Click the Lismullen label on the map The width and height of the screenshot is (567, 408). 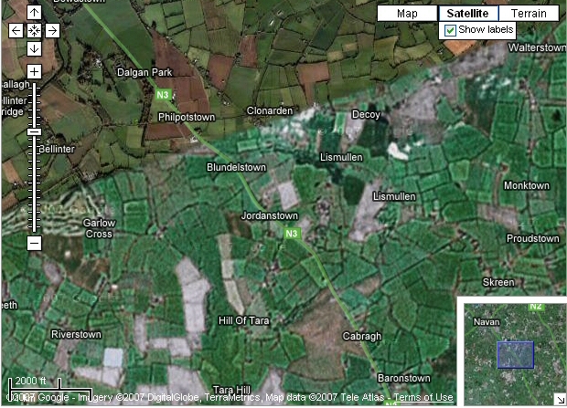point(341,157)
